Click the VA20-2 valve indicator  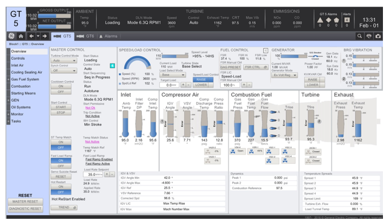(212, 151)
